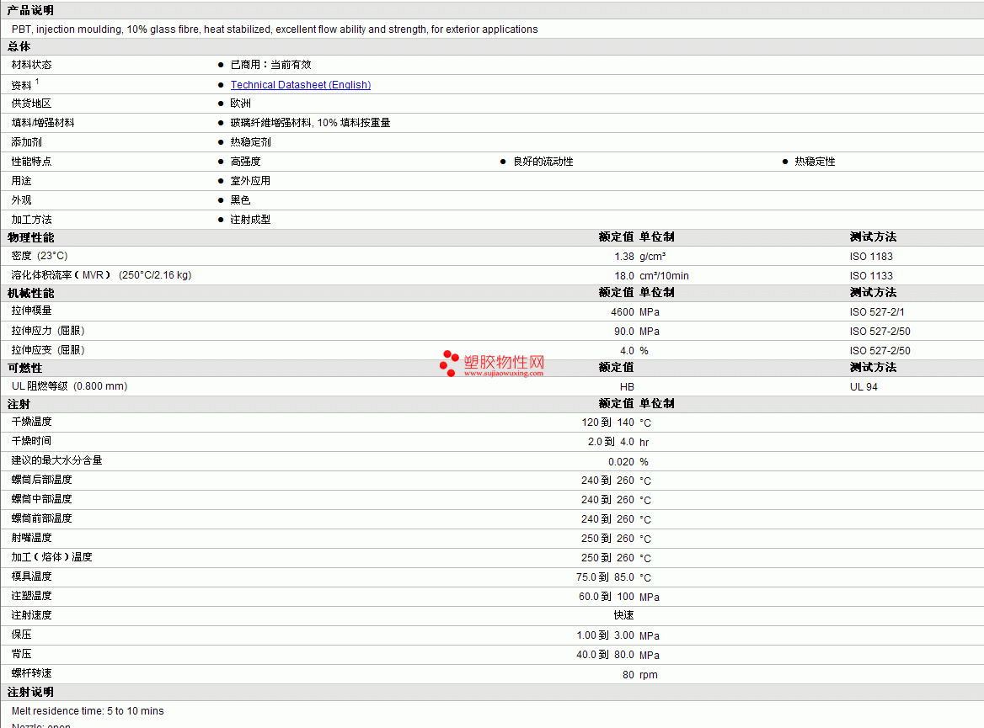Click the filler text 玻璃纤维增强材料, 10% 填料按重量
Screen dimensions: 984x728
pos(310,123)
